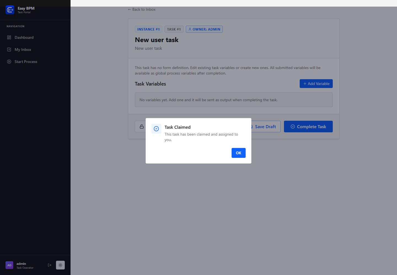The image size is (397, 275).
Task: Click the Save Draft button
Action: click(265, 127)
